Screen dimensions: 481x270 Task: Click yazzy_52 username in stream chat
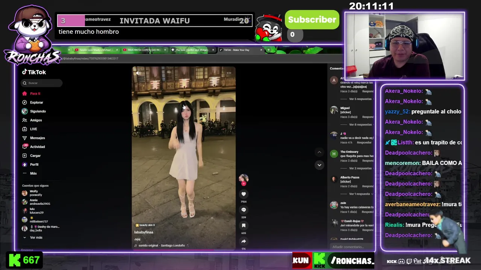[397, 111]
